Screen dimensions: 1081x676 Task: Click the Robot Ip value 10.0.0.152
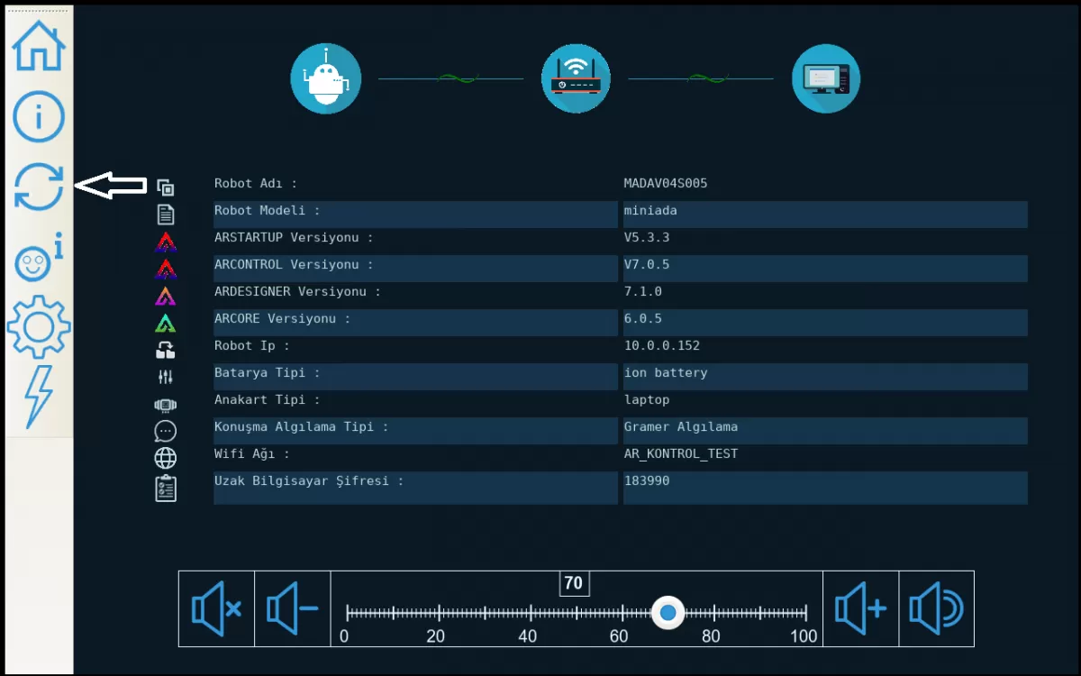coord(661,346)
